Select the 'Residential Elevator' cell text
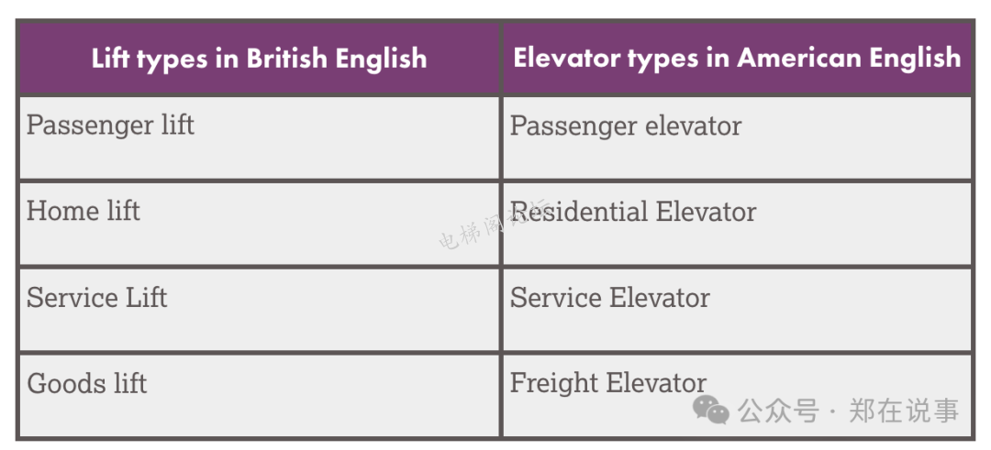Image resolution: width=991 pixels, height=450 pixels. tap(633, 212)
